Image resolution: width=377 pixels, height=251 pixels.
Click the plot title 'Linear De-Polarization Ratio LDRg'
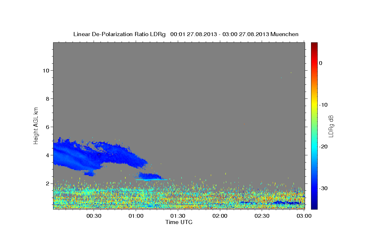coord(119,34)
